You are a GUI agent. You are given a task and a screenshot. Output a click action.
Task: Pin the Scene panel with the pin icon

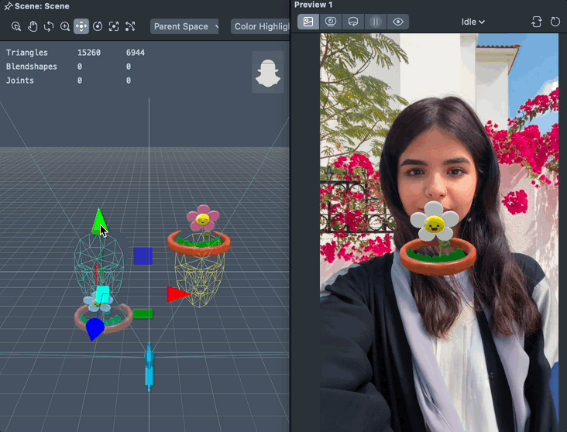click(9, 6)
